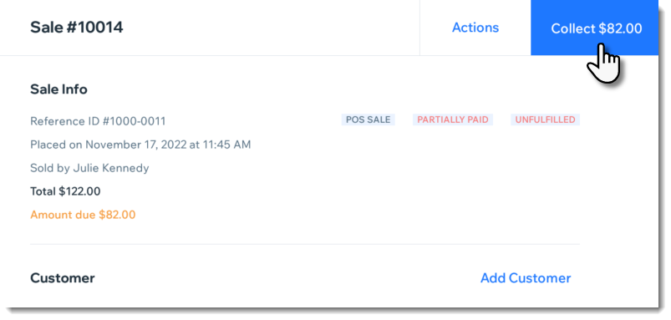Click the Reference ID #1000-0011 text
This screenshot has width=671, height=320.
pos(98,121)
